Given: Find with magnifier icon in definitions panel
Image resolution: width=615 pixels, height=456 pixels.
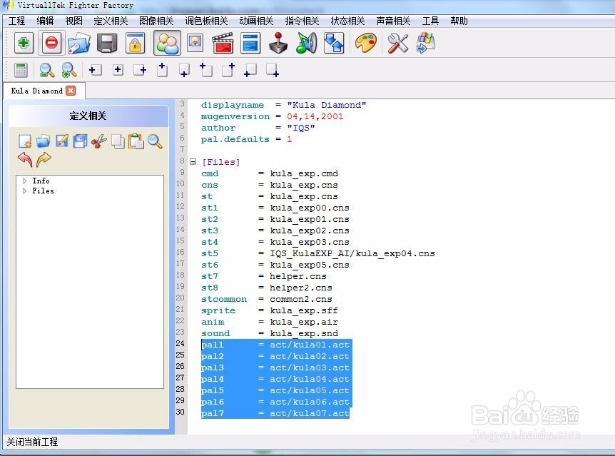Looking at the screenshot, I should coord(155,141).
